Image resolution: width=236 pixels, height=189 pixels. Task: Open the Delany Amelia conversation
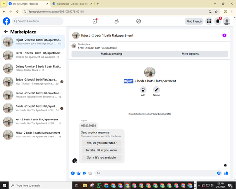click(33, 69)
